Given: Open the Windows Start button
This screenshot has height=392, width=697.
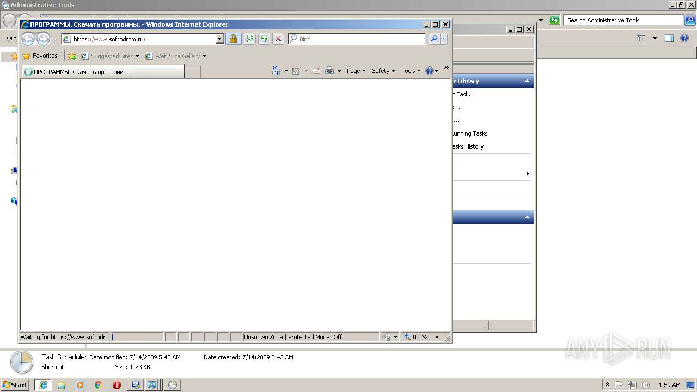Looking at the screenshot, I should [15, 384].
